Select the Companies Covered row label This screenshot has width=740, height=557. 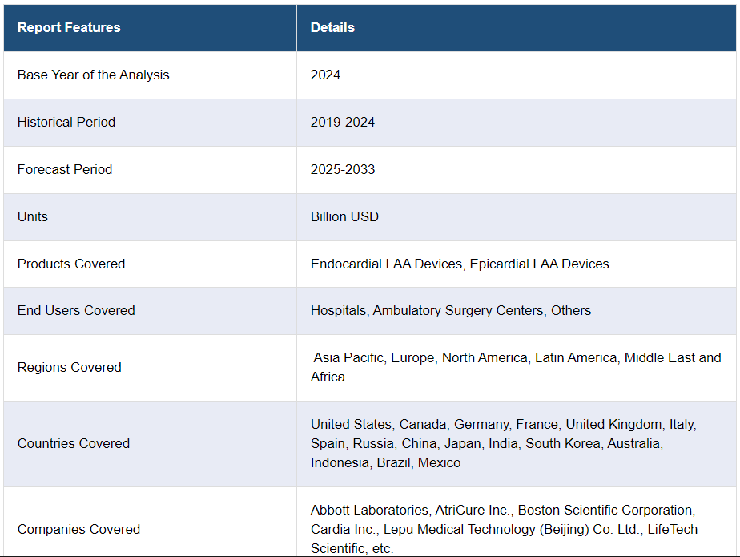(78, 529)
